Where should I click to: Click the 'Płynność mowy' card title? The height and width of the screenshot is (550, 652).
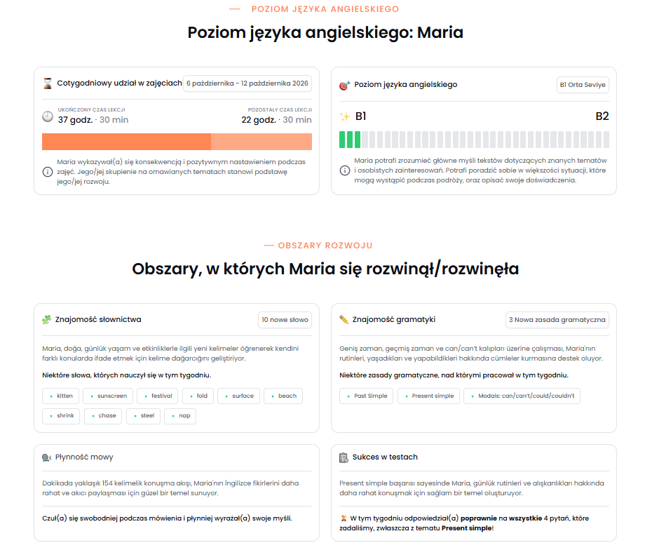point(84,457)
